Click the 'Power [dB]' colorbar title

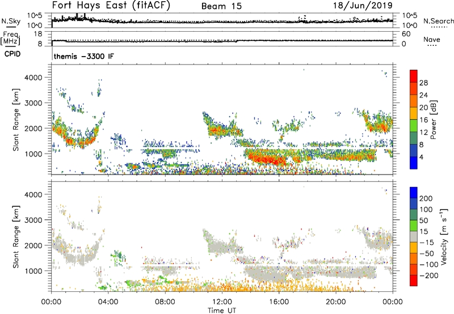click(433, 120)
